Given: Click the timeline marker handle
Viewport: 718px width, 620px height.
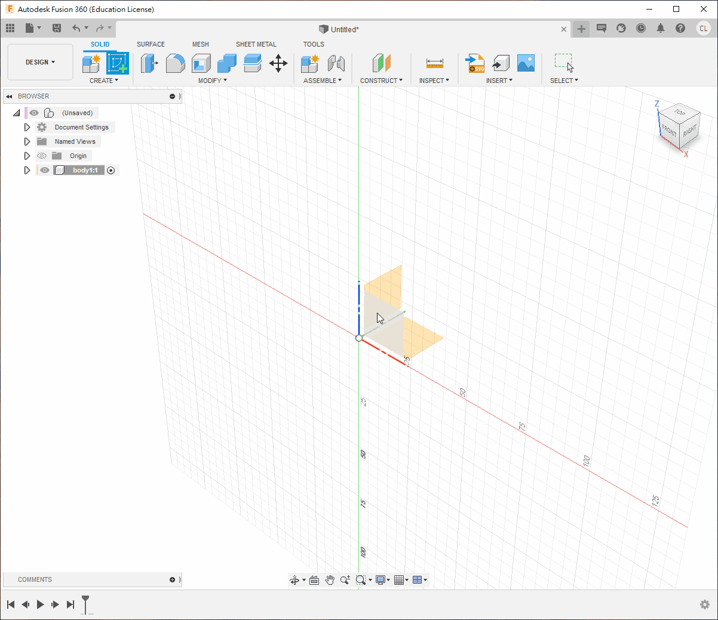Looking at the screenshot, I should tap(85, 600).
